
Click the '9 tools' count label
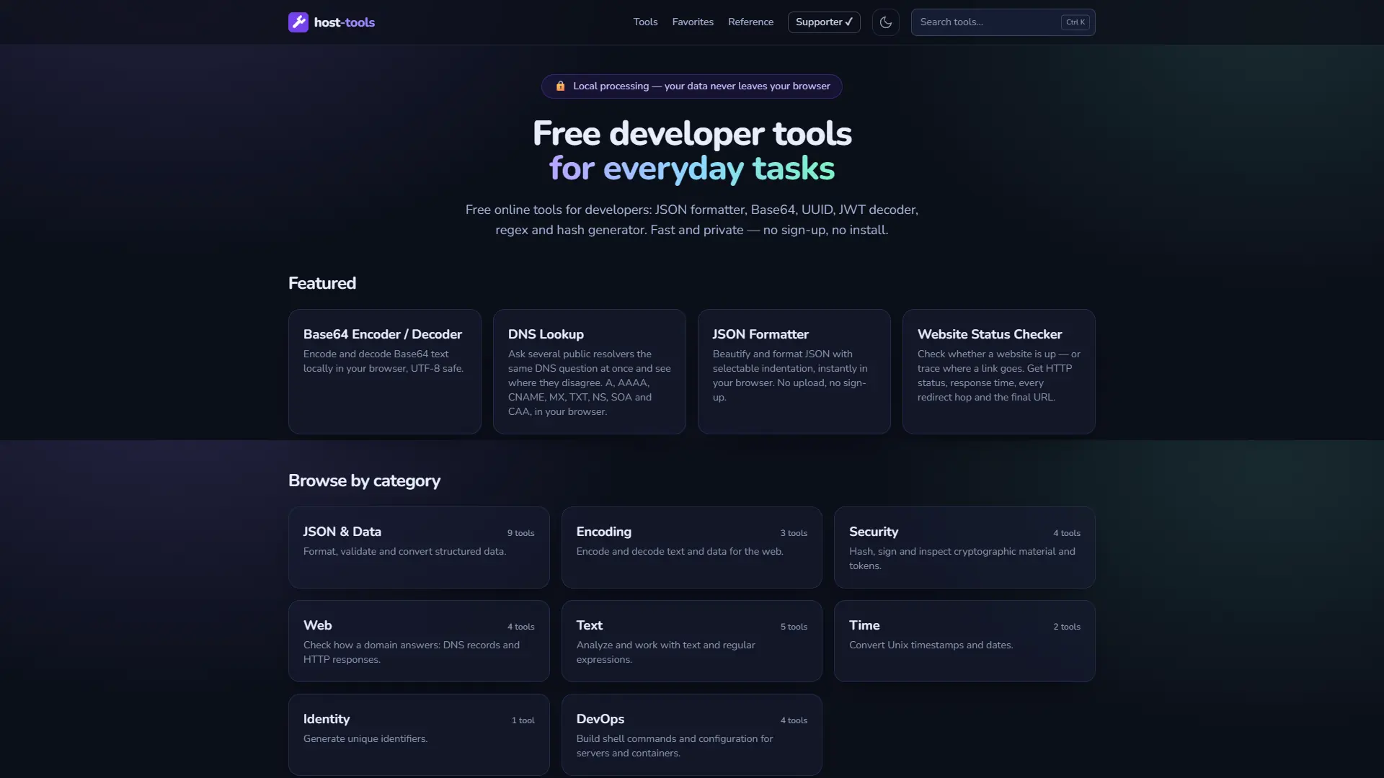(520, 533)
